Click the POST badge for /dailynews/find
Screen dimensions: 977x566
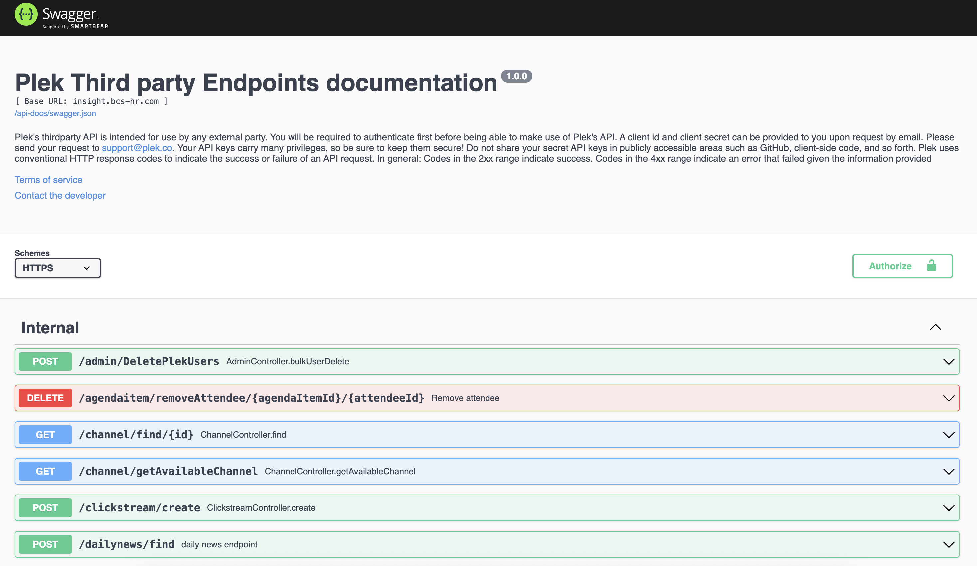click(x=45, y=544)
